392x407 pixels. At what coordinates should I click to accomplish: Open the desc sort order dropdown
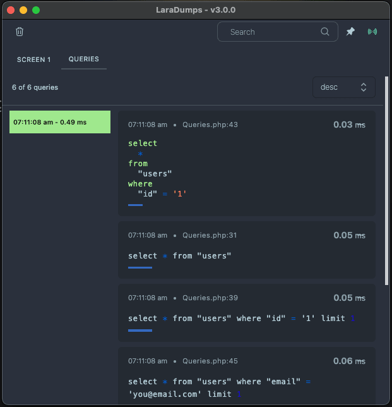(x=343, y=87)
